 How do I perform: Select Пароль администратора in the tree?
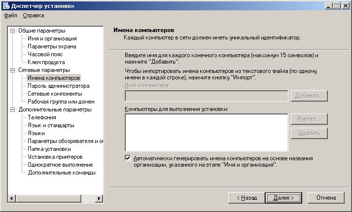tap(58, 86)
